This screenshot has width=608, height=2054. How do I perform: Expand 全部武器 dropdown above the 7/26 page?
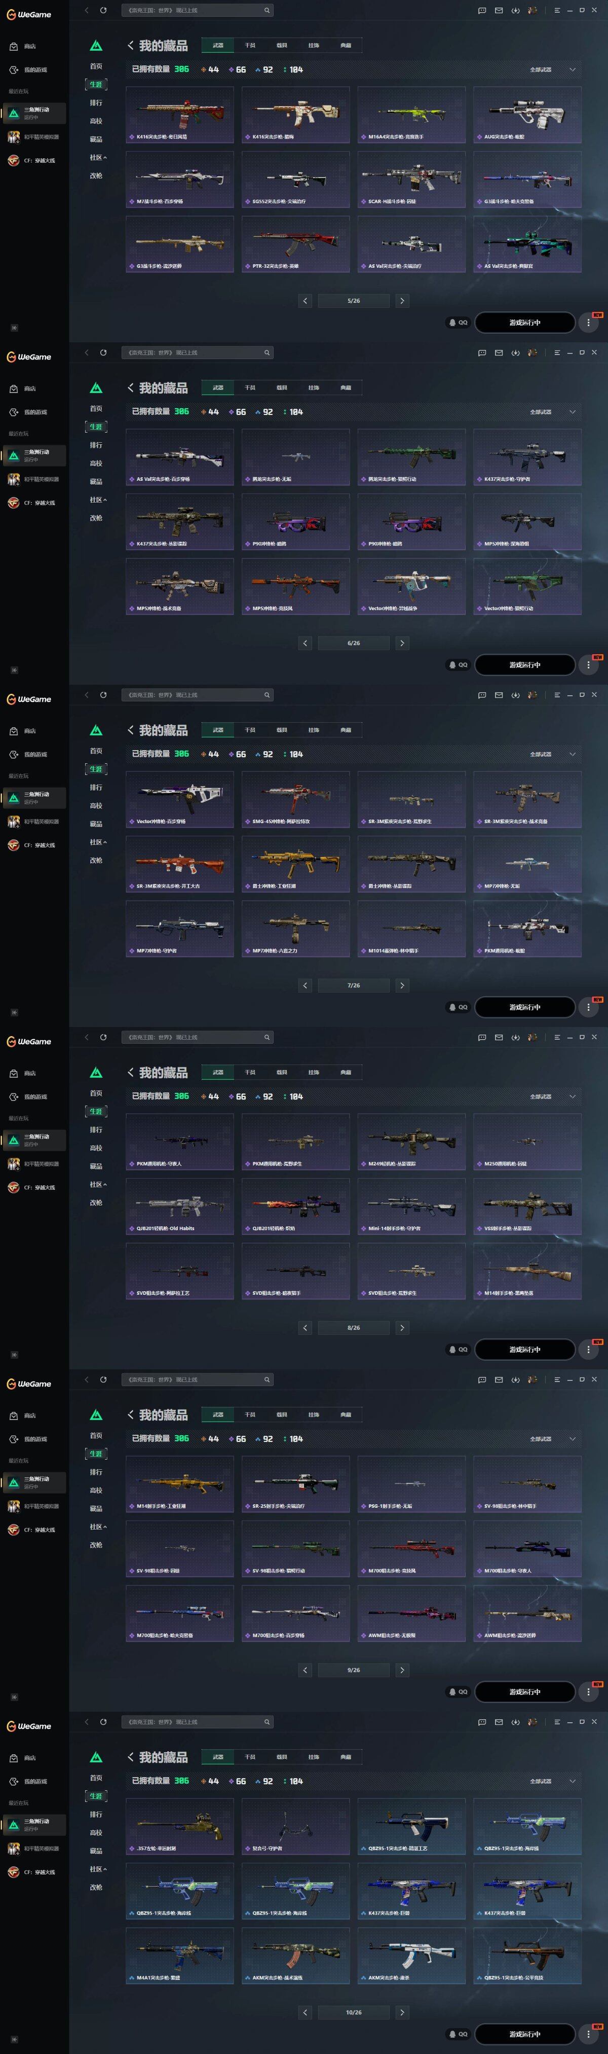tap(552, 754)
